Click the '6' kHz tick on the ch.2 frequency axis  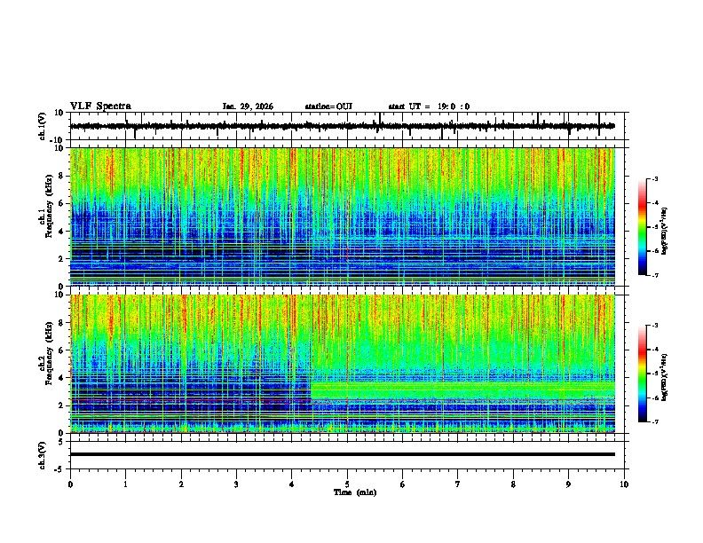(62, 350)
